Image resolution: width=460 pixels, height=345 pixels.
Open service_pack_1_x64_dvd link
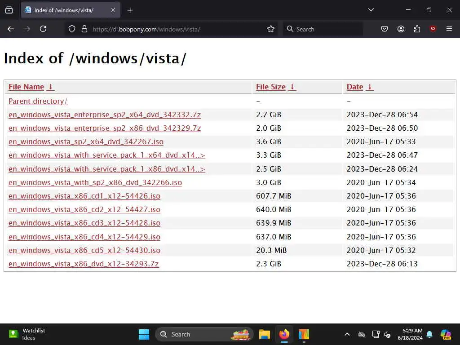pos(107,155)
